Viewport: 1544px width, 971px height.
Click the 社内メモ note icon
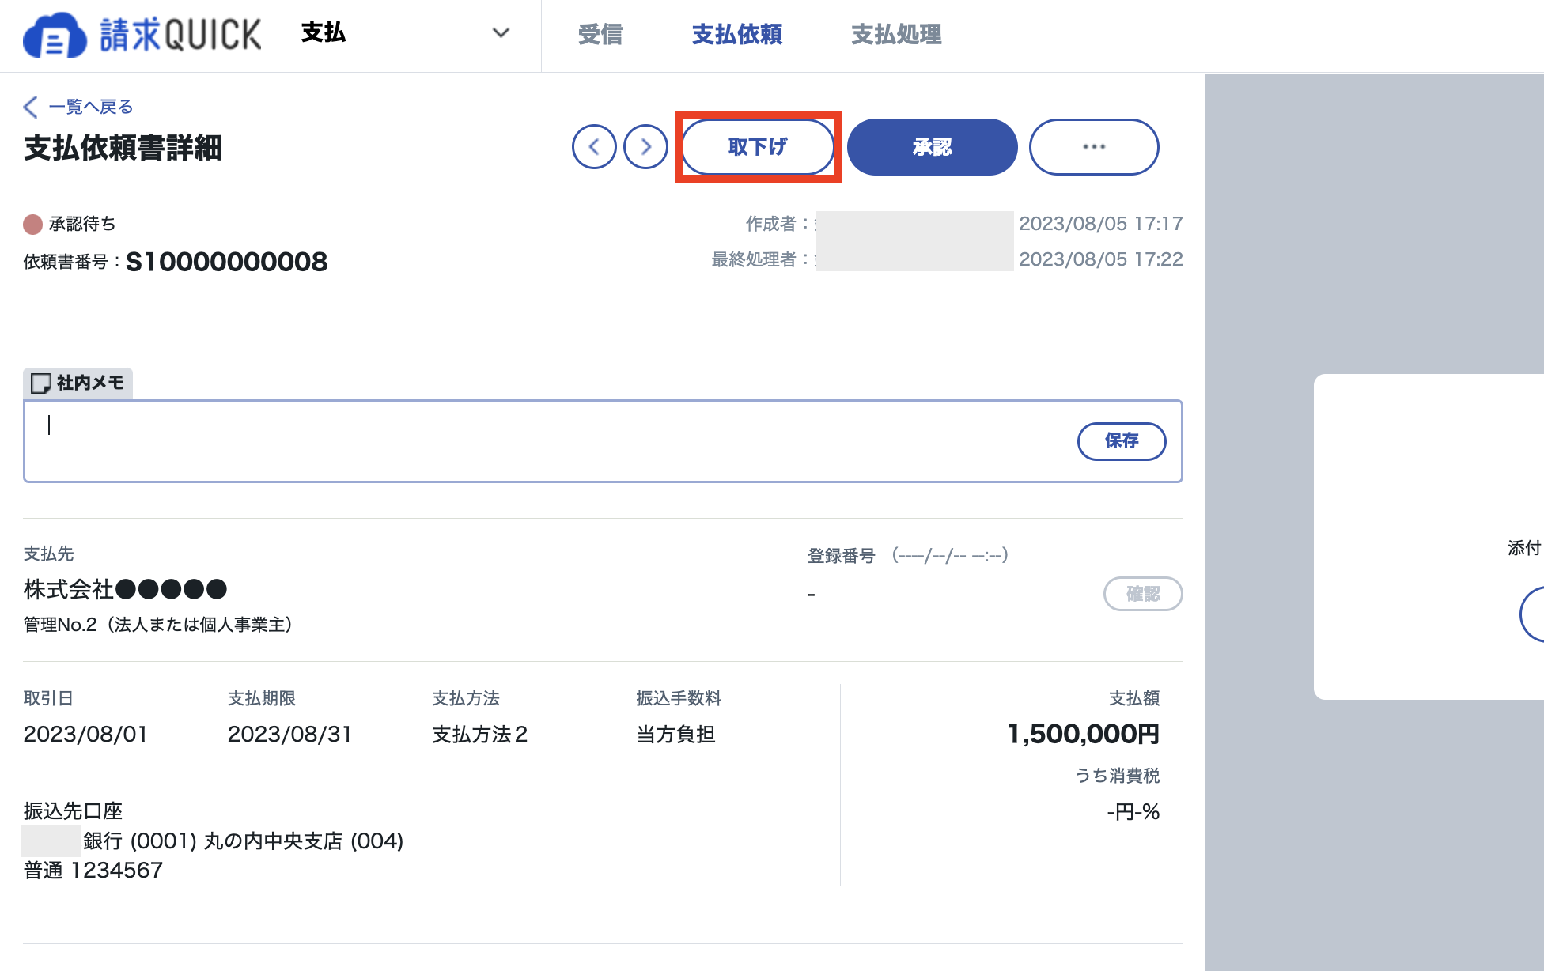[x=40, y=383]
